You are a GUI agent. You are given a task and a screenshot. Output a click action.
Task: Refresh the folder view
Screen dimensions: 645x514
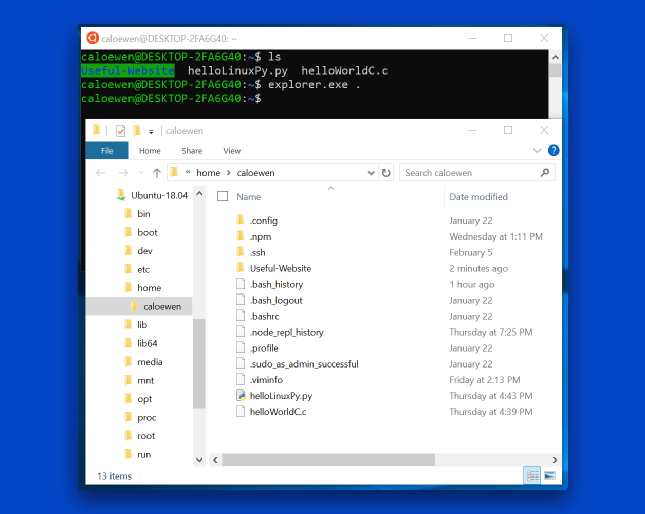[x=386, y=172]
